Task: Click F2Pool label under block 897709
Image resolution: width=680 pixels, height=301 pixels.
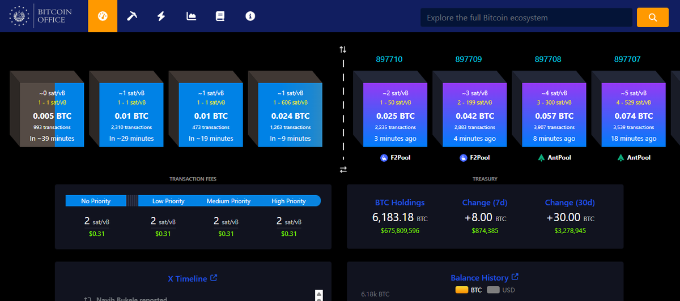Action: [479, 158]
